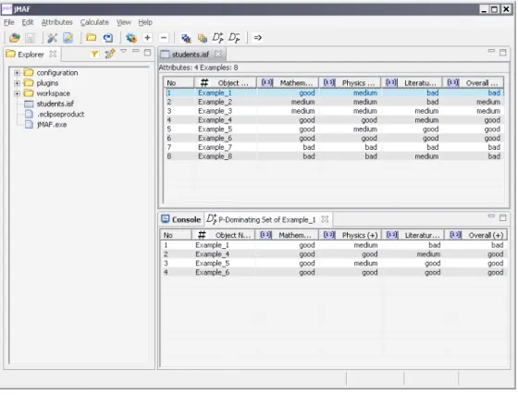Open the Edit menu

coord(28,22)
